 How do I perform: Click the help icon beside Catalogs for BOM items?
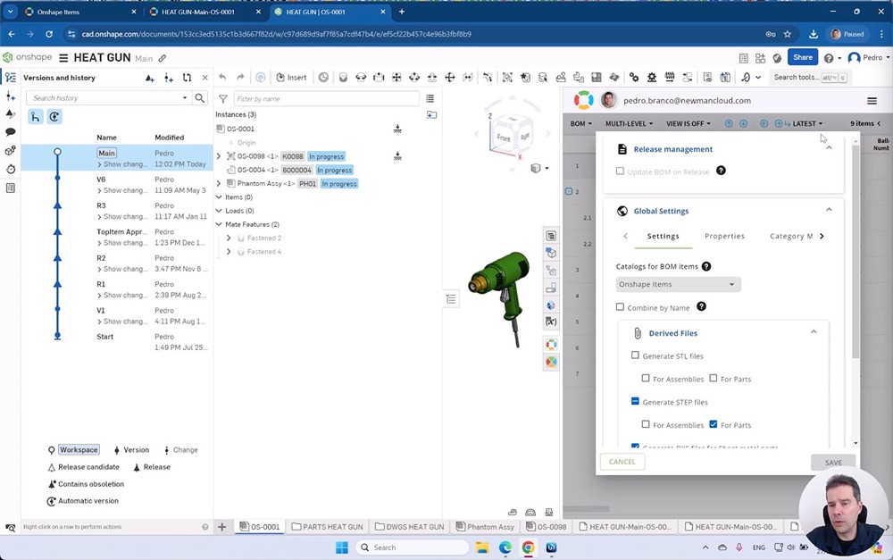[x=706, y=267]
